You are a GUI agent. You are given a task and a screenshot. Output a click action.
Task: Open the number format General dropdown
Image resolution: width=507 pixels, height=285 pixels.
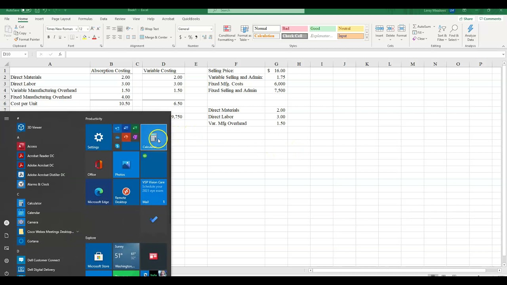point(211,29)
